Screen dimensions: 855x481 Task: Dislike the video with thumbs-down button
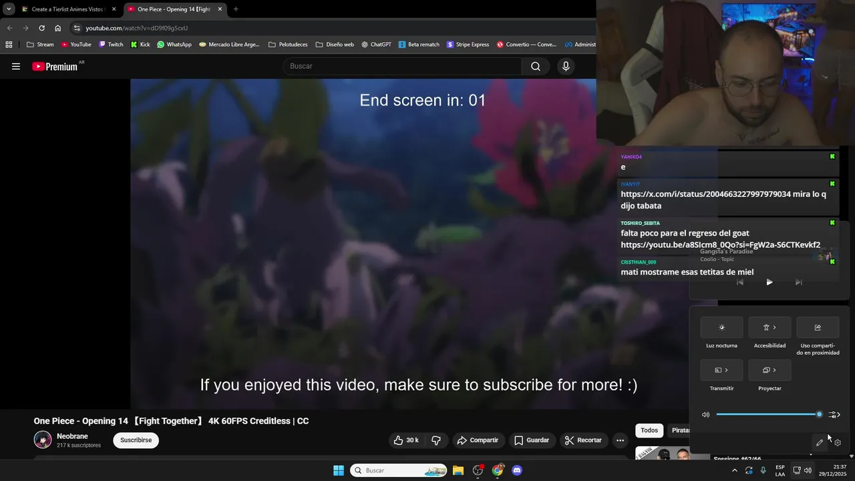(x=436, y=440)
